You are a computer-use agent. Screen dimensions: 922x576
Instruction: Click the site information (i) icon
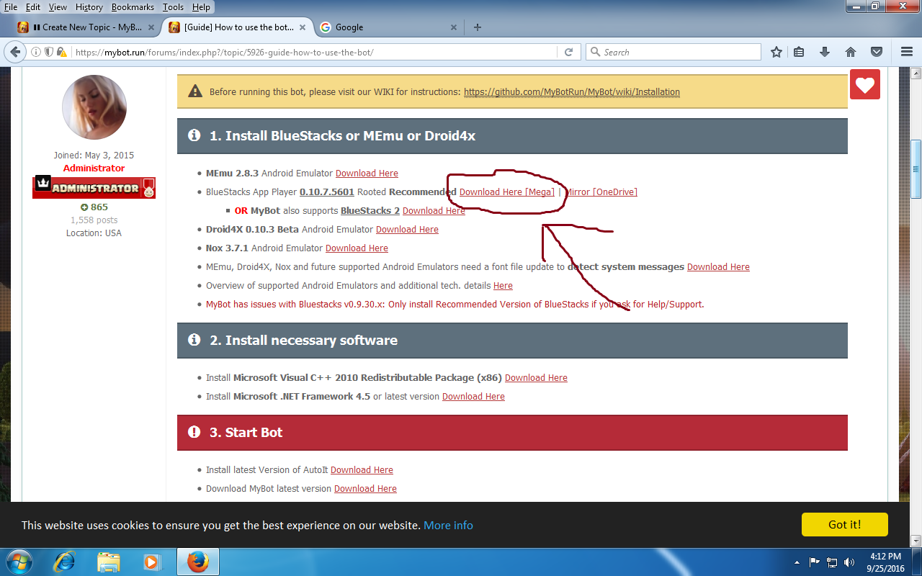36,52
